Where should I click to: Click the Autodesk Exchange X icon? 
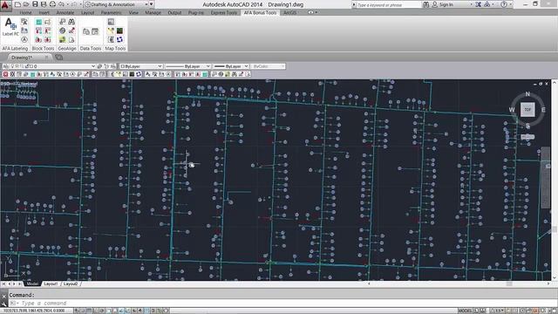(x=479, y=4)
